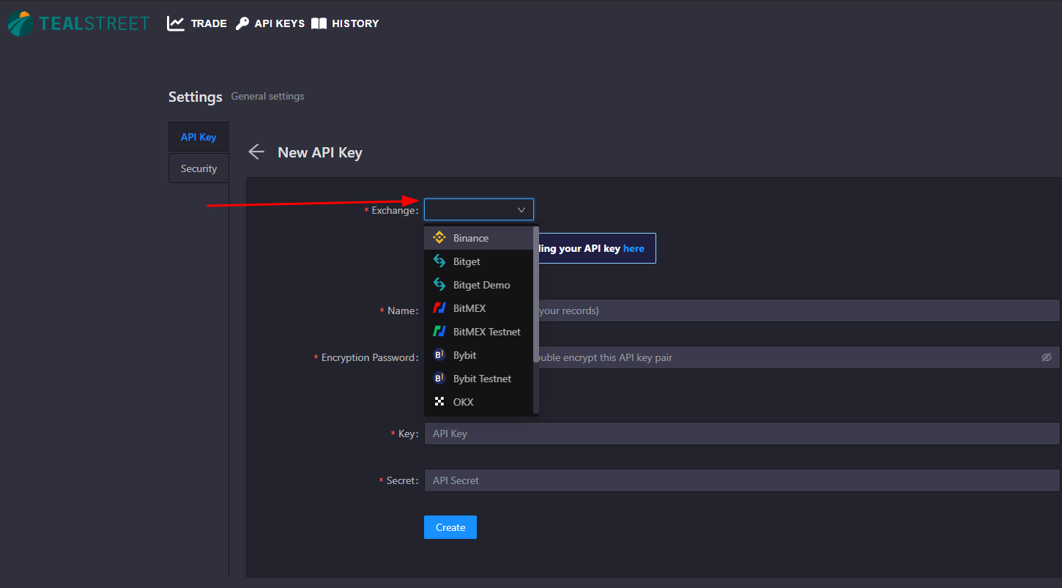The height and width of the screenshot is (588, 1062).
Task: Click the Tealstreet logo
Action: click(78, 23)
